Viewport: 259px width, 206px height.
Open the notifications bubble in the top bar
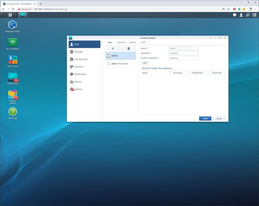click(x=234, y=15)
